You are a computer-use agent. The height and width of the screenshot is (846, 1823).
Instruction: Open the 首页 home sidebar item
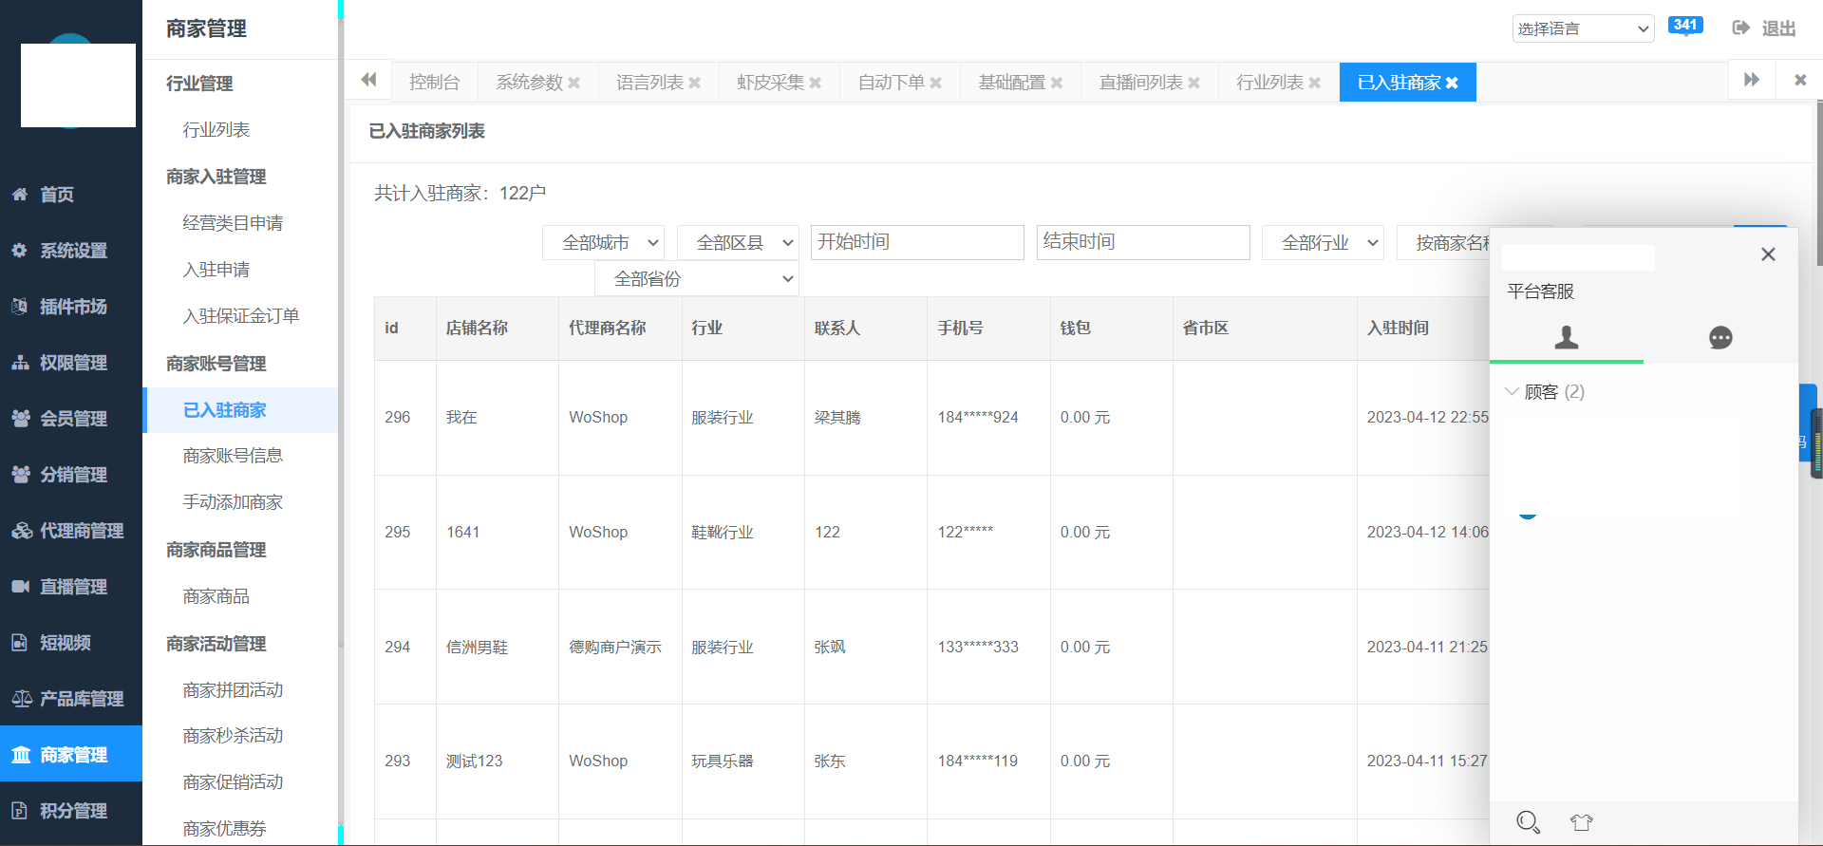point(71,195)
